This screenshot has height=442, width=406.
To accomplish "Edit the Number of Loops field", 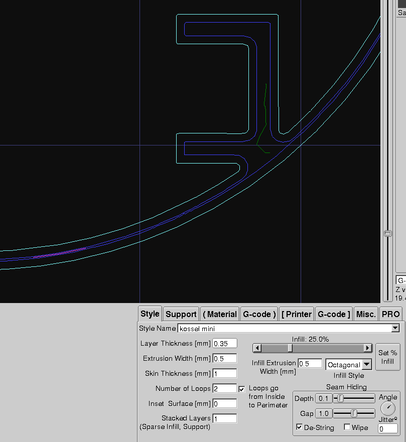I will coord(224,388).
